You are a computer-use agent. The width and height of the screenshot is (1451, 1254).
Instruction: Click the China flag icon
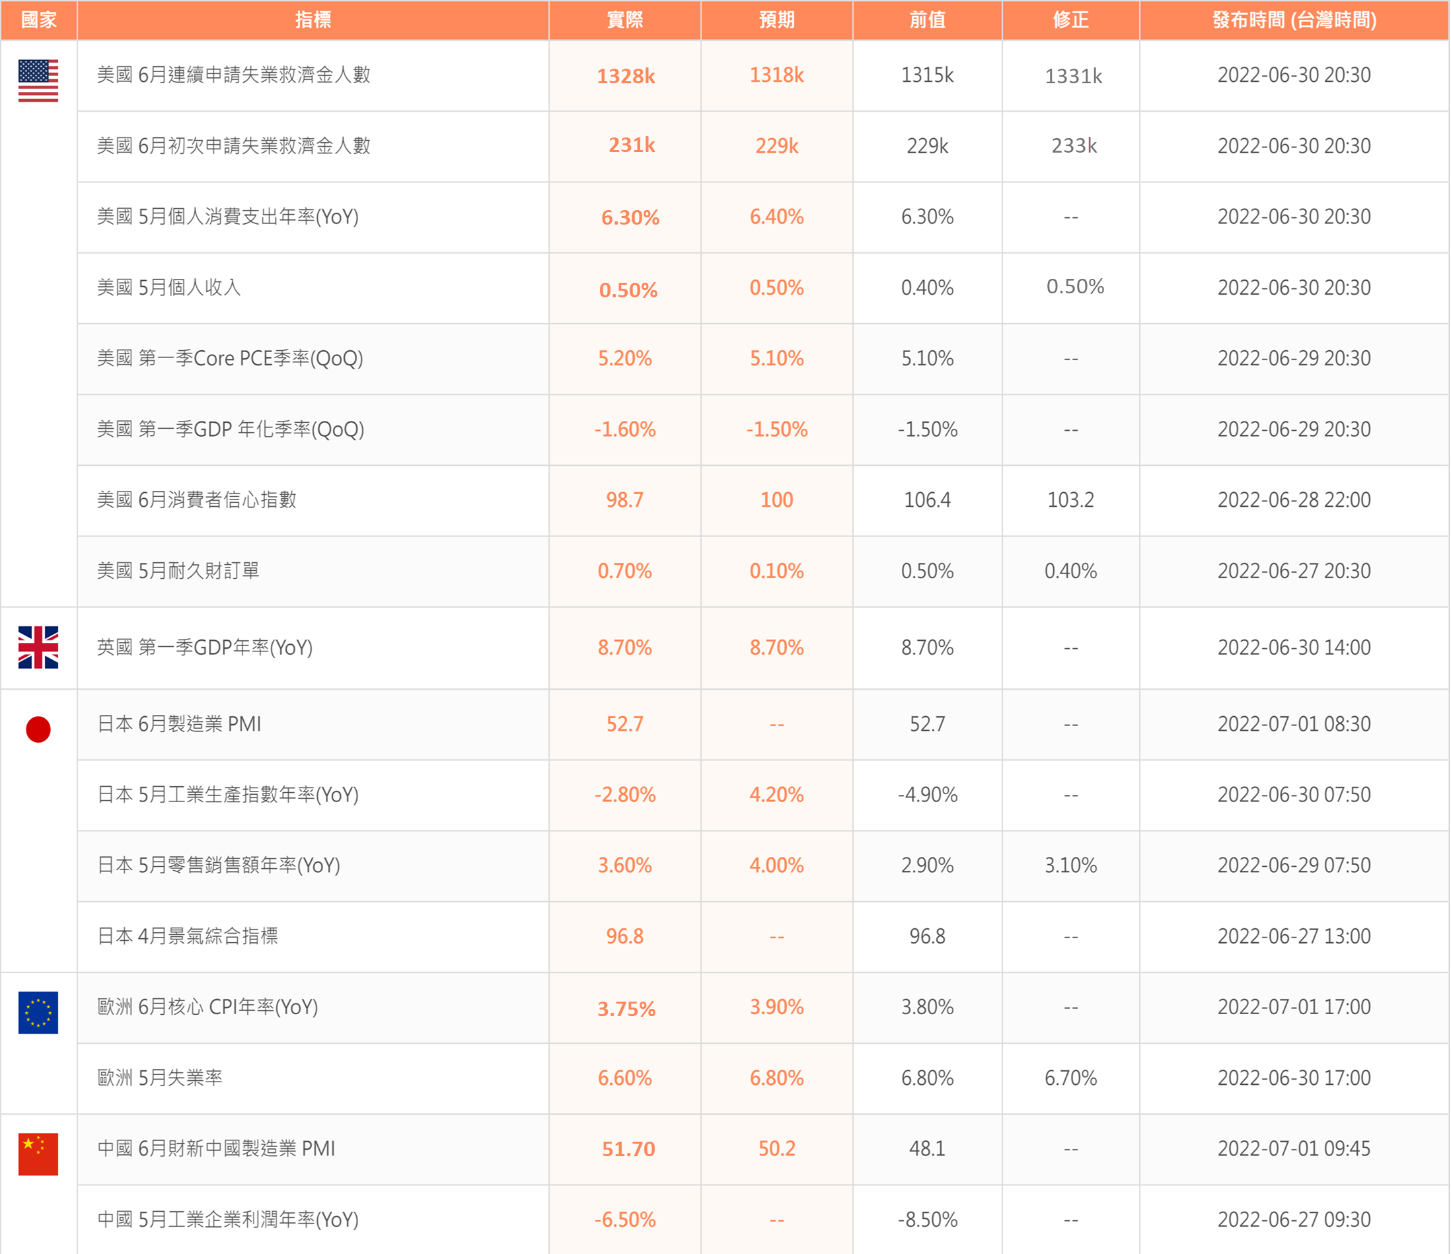coord(38,1154)
